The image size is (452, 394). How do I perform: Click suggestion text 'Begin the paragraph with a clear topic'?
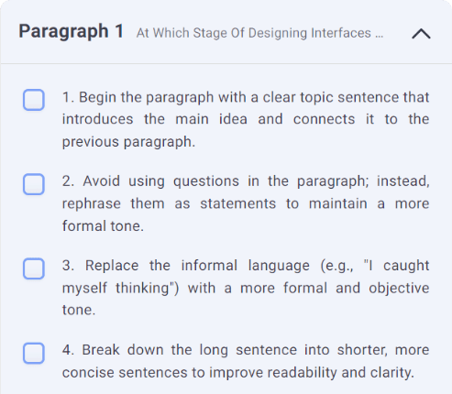point(207,97)
